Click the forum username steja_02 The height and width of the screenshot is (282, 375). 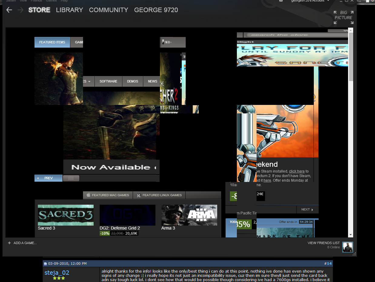coord(57,273)
